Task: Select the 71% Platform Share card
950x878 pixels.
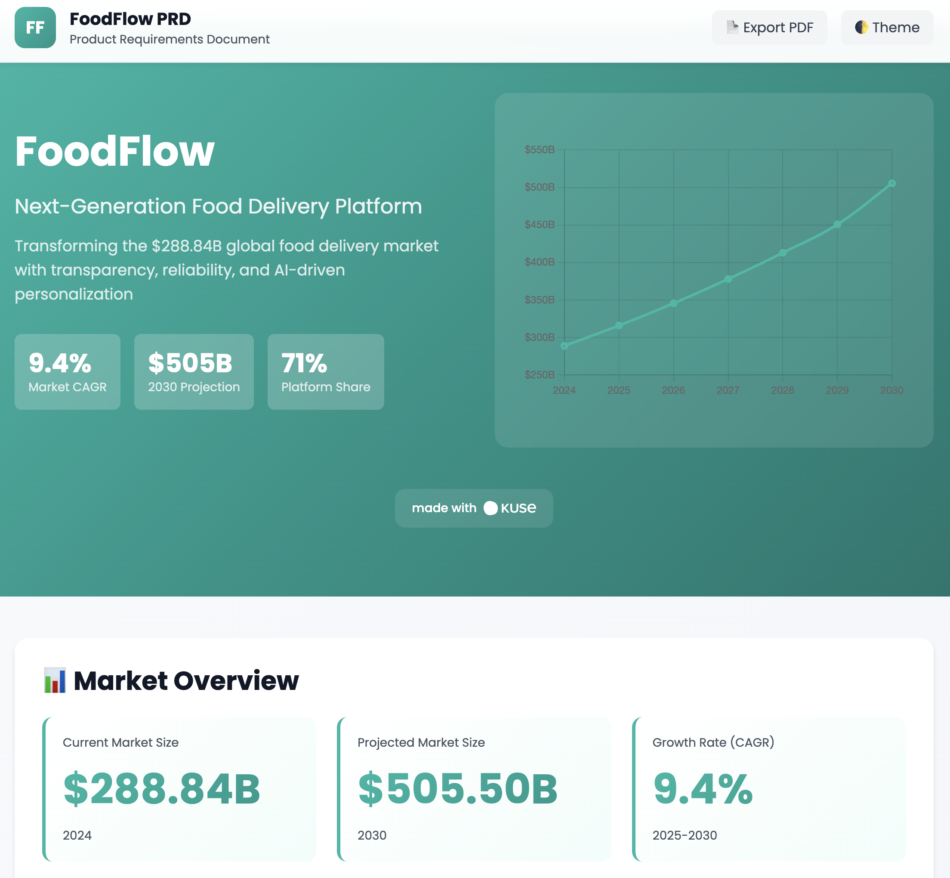Action: pos(325,371)
